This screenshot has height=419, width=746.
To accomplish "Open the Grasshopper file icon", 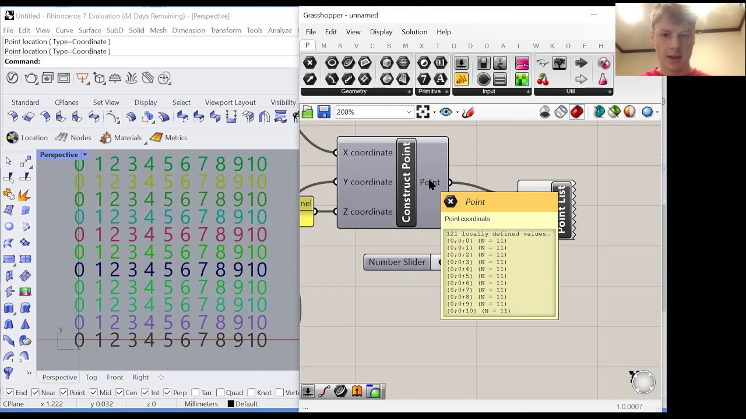I will click(x=307, y=112).
